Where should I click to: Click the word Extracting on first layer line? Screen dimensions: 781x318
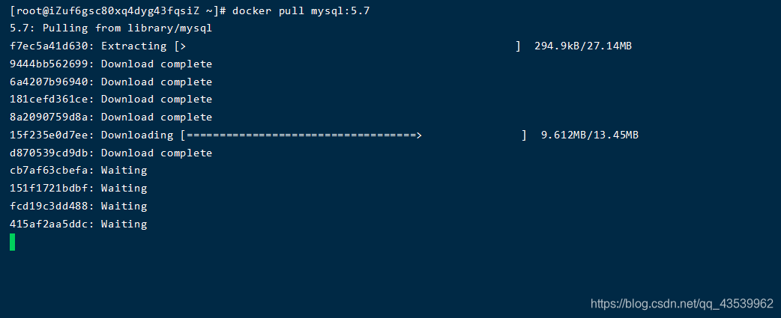coord(134,46)
